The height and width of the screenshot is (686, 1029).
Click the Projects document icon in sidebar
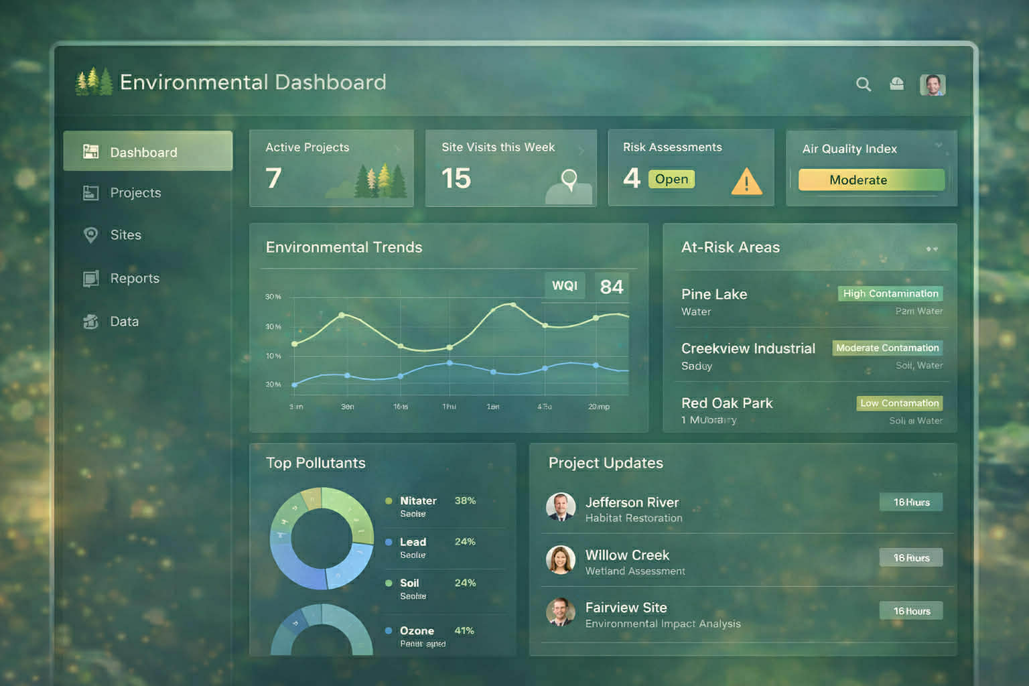coord(90,193)
